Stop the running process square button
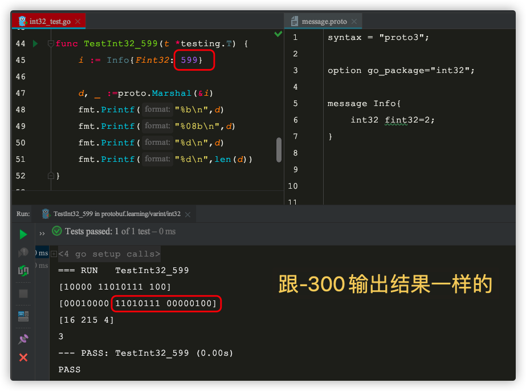 pyautogui.click(x=23, y=294)
